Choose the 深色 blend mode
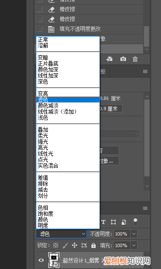161x269 pixels. point(68,82)
